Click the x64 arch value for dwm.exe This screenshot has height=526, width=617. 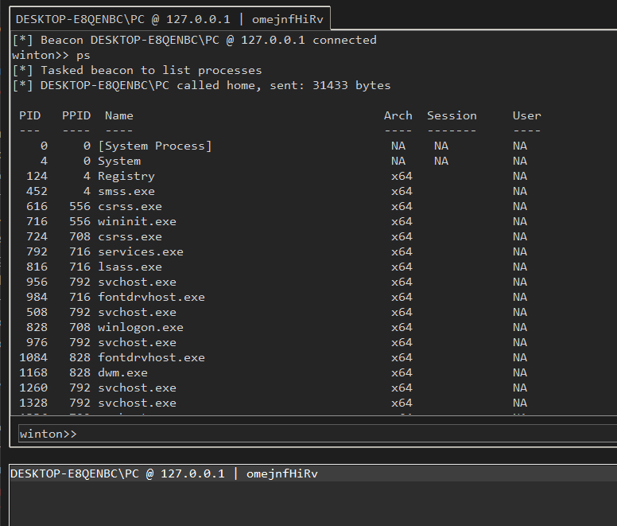tap(402, 372)
